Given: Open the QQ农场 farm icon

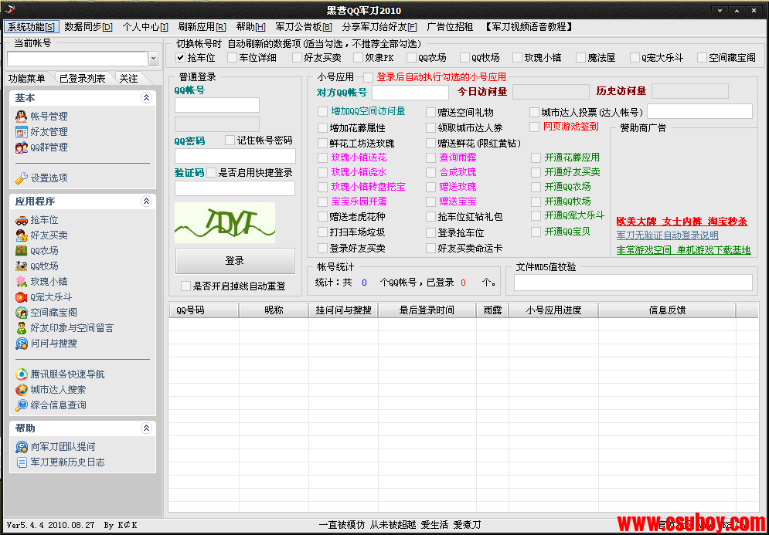Looking at the screenshot, I should pyautogui.click(x=22, y=251).
